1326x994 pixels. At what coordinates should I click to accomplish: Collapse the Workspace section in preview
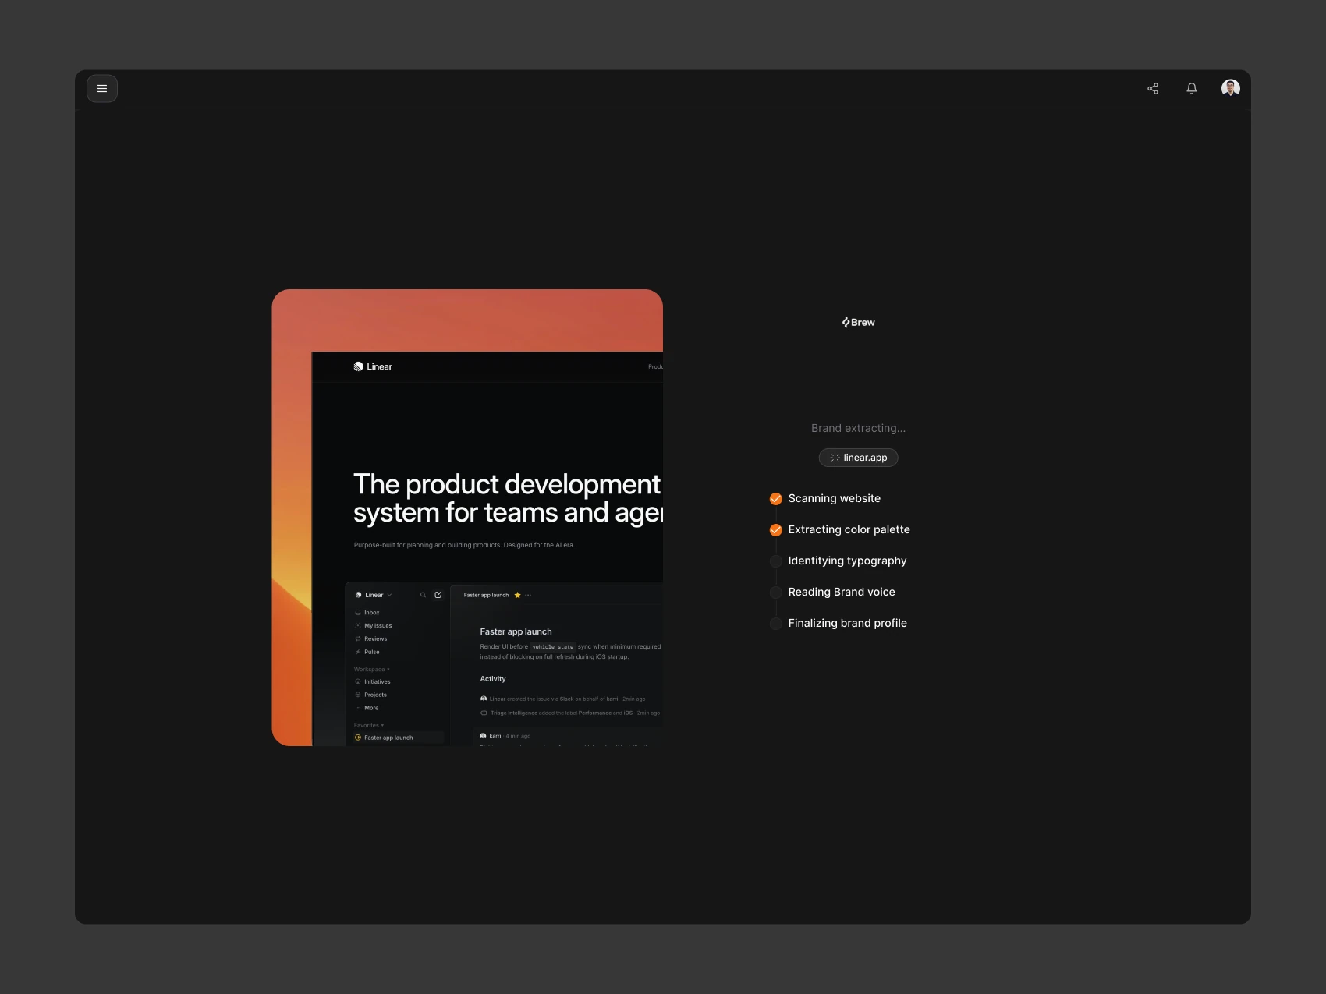pyautogui.click(x=372, y=670)
